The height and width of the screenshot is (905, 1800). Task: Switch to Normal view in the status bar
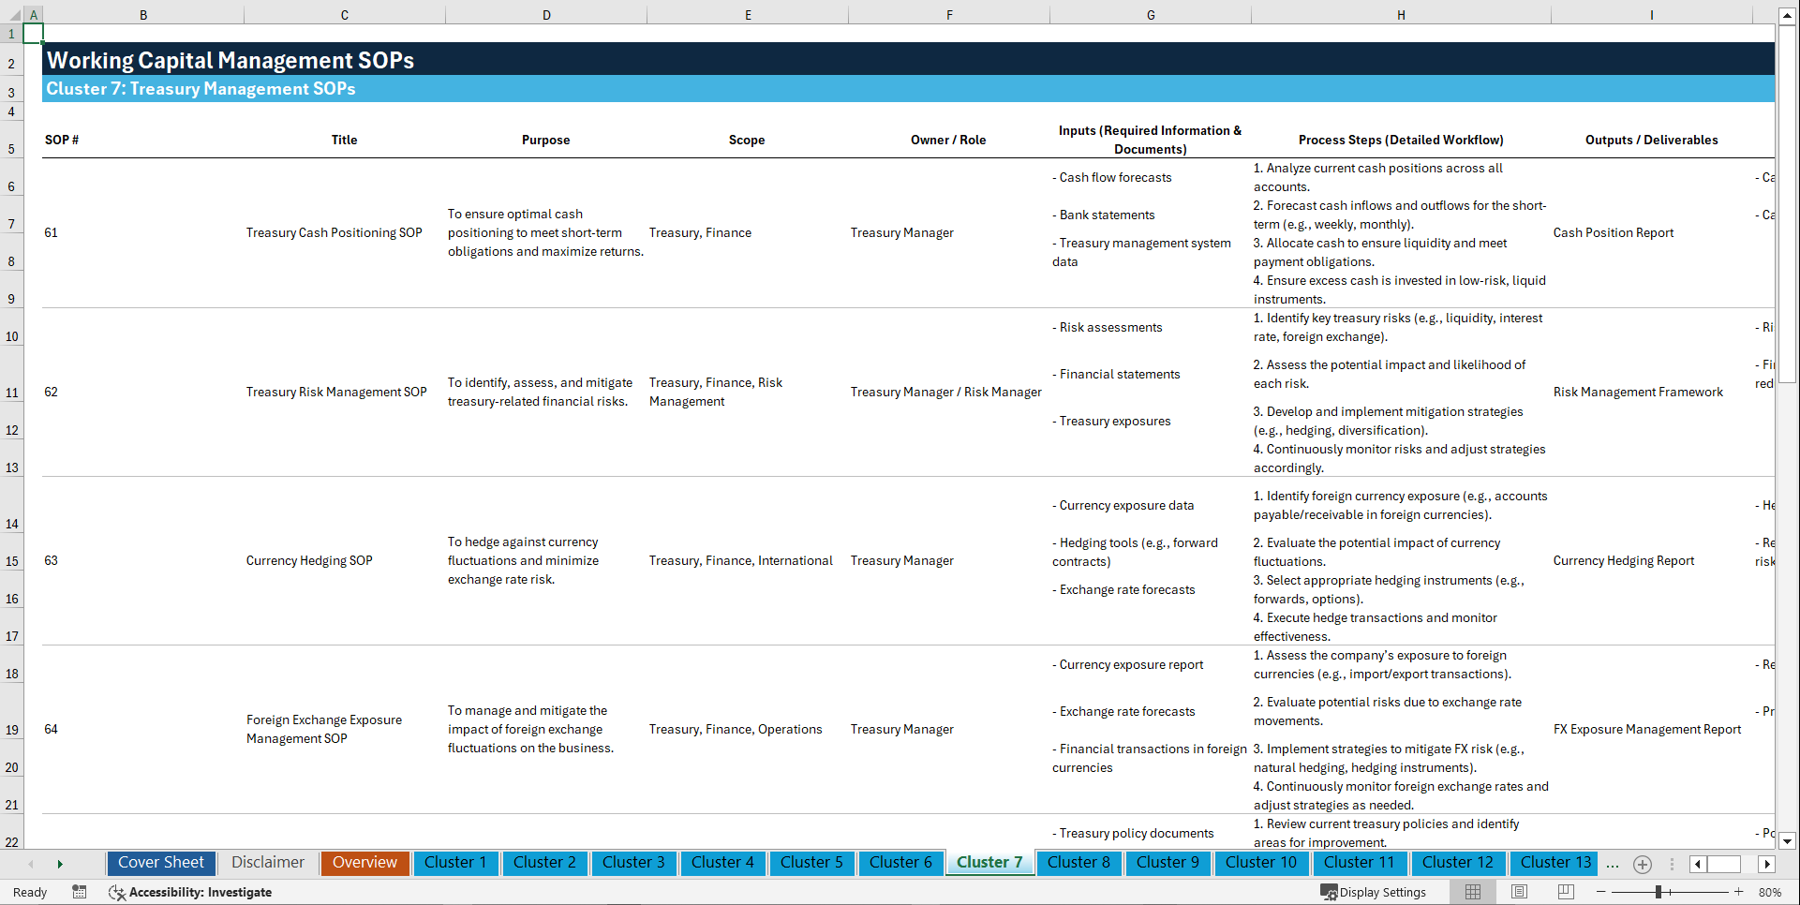[1472, 892]
